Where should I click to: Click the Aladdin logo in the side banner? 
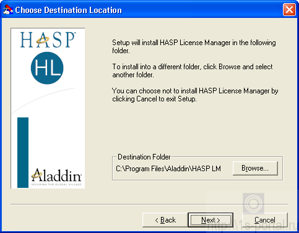click(x=56, y=177)
